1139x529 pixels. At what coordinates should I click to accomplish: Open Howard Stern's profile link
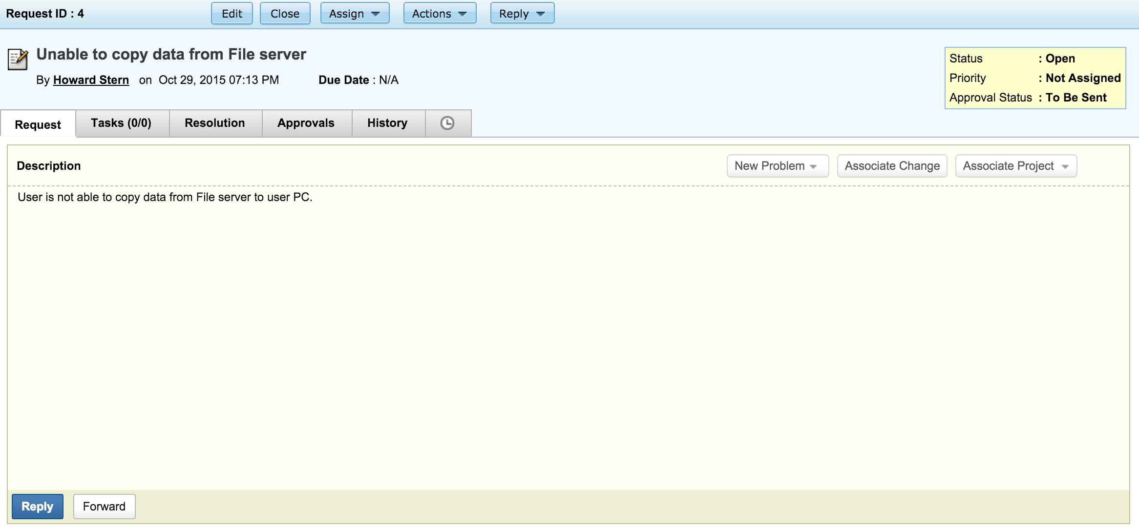[x=91, y=80]
